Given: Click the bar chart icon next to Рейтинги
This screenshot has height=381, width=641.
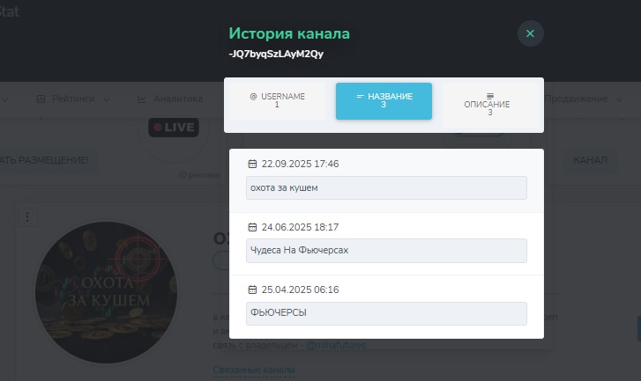Looking at the screenshot, I should [41, 99].
